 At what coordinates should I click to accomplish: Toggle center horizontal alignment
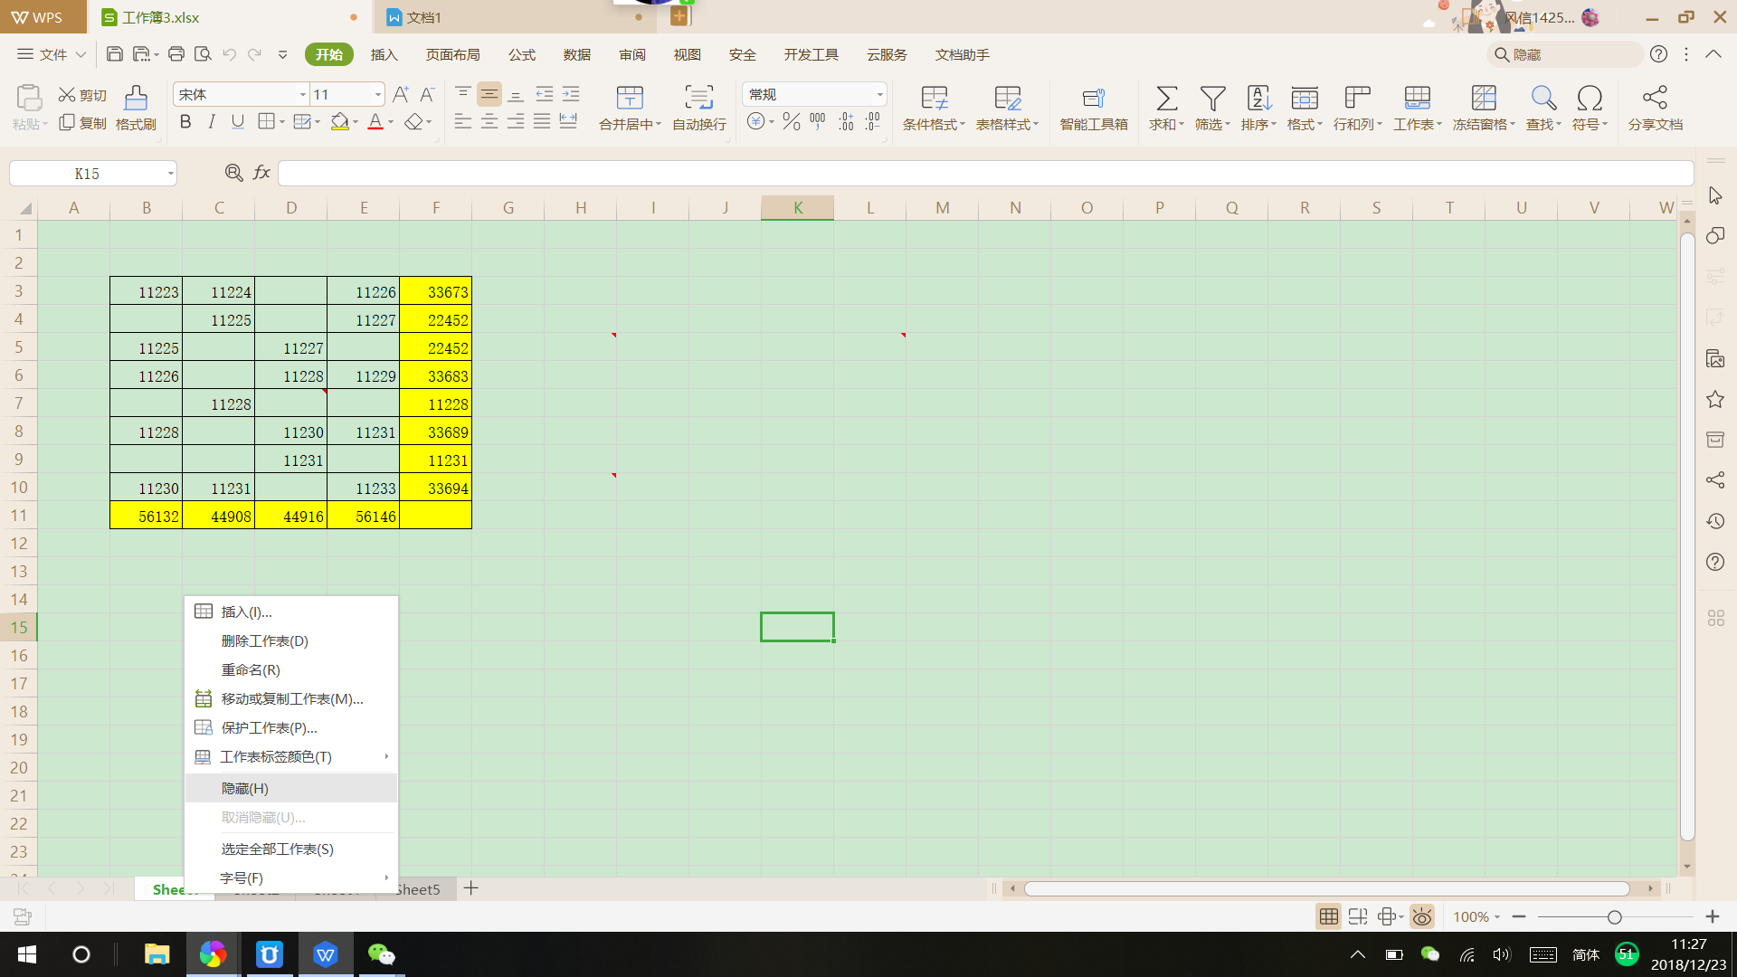pos(489,121)
